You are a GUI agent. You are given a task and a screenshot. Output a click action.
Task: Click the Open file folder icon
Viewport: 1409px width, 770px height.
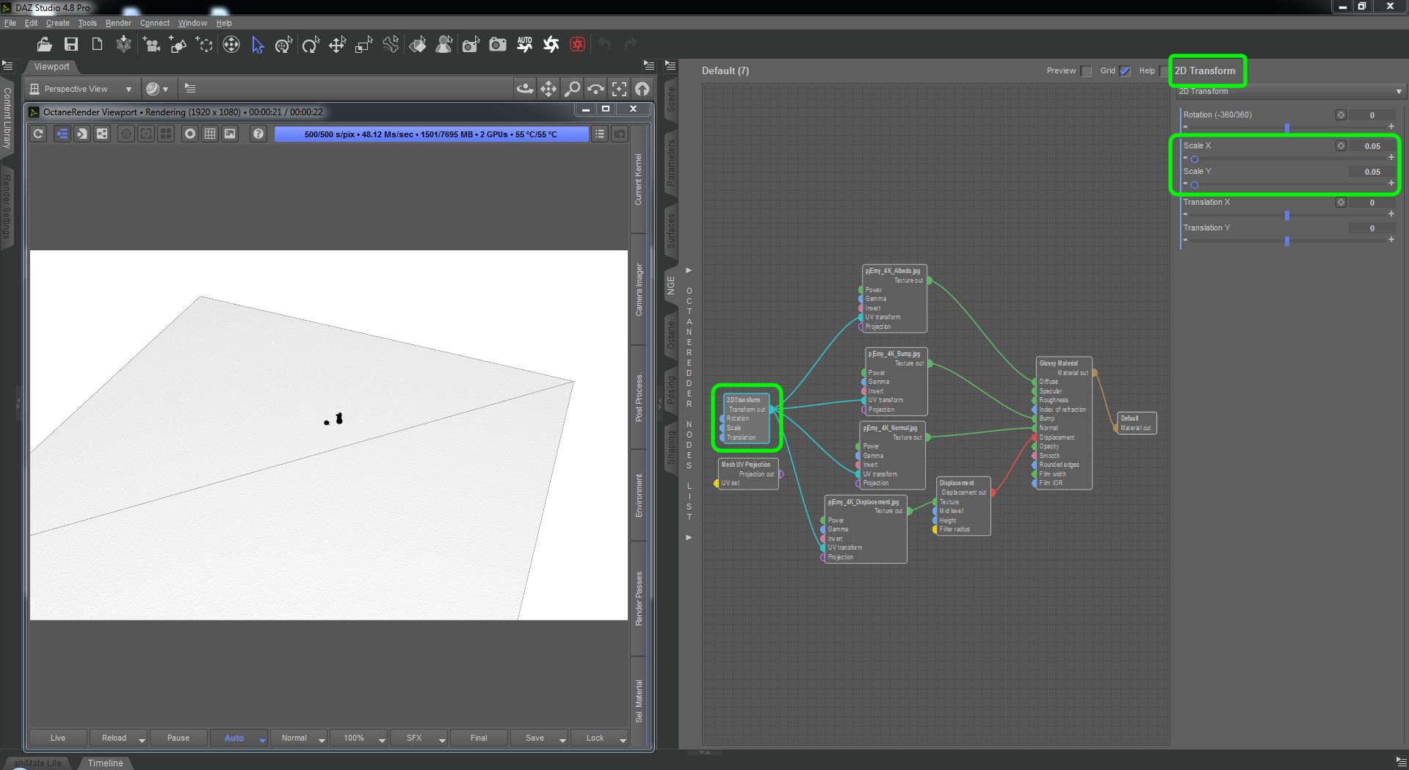coord(44,45)
